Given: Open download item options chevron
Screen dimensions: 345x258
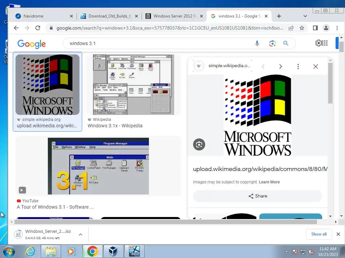Looking at the screenshot, I should point(81,234).
